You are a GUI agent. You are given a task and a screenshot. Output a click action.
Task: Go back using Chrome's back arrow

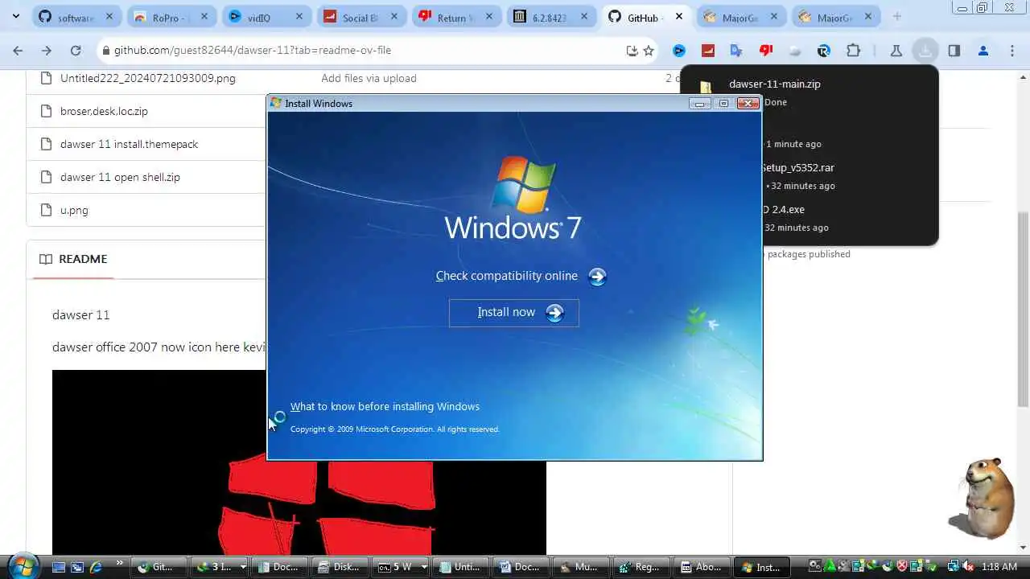pos(18,50)
